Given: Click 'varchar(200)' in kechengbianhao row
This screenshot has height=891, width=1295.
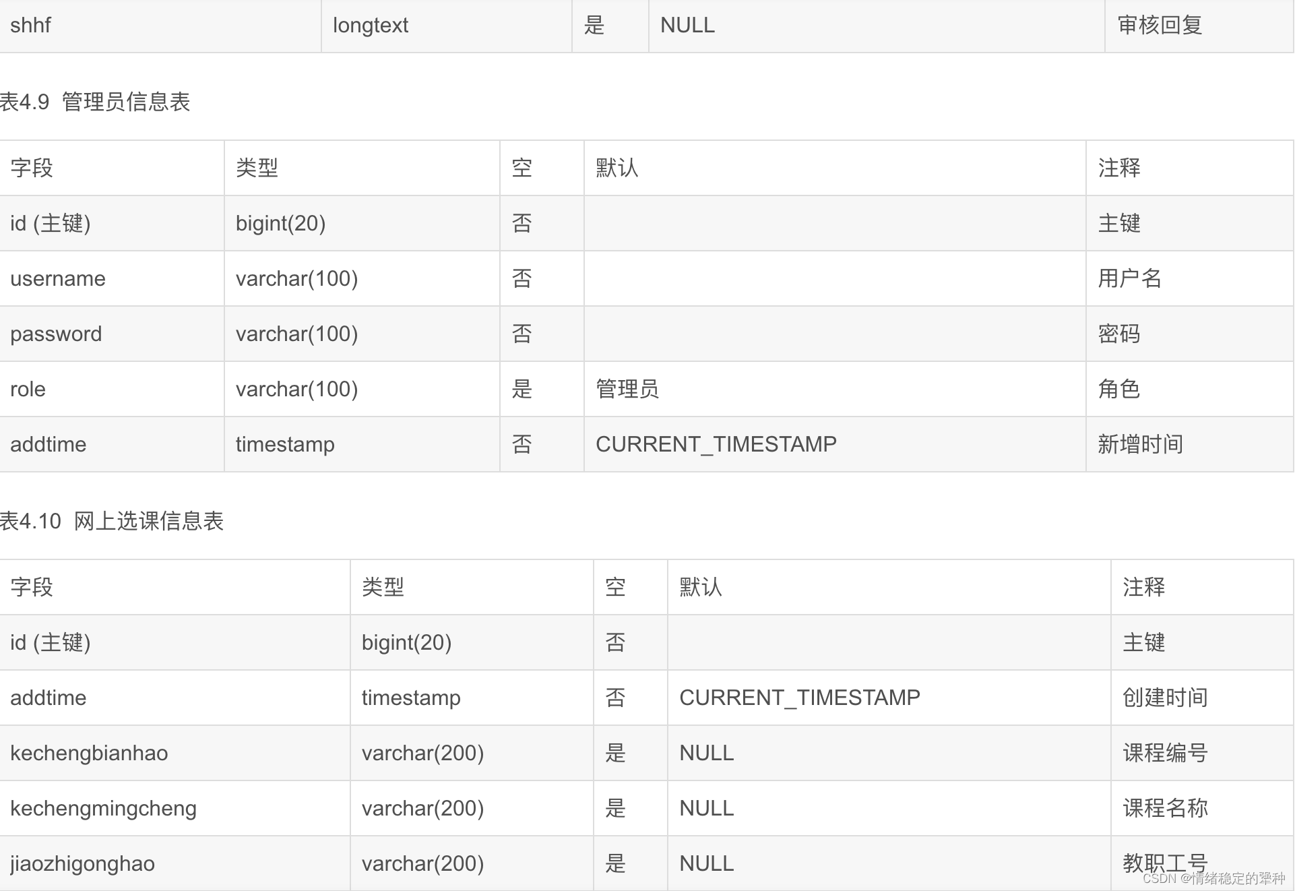Looking at the screenshot, I should (x=422, y=753).
